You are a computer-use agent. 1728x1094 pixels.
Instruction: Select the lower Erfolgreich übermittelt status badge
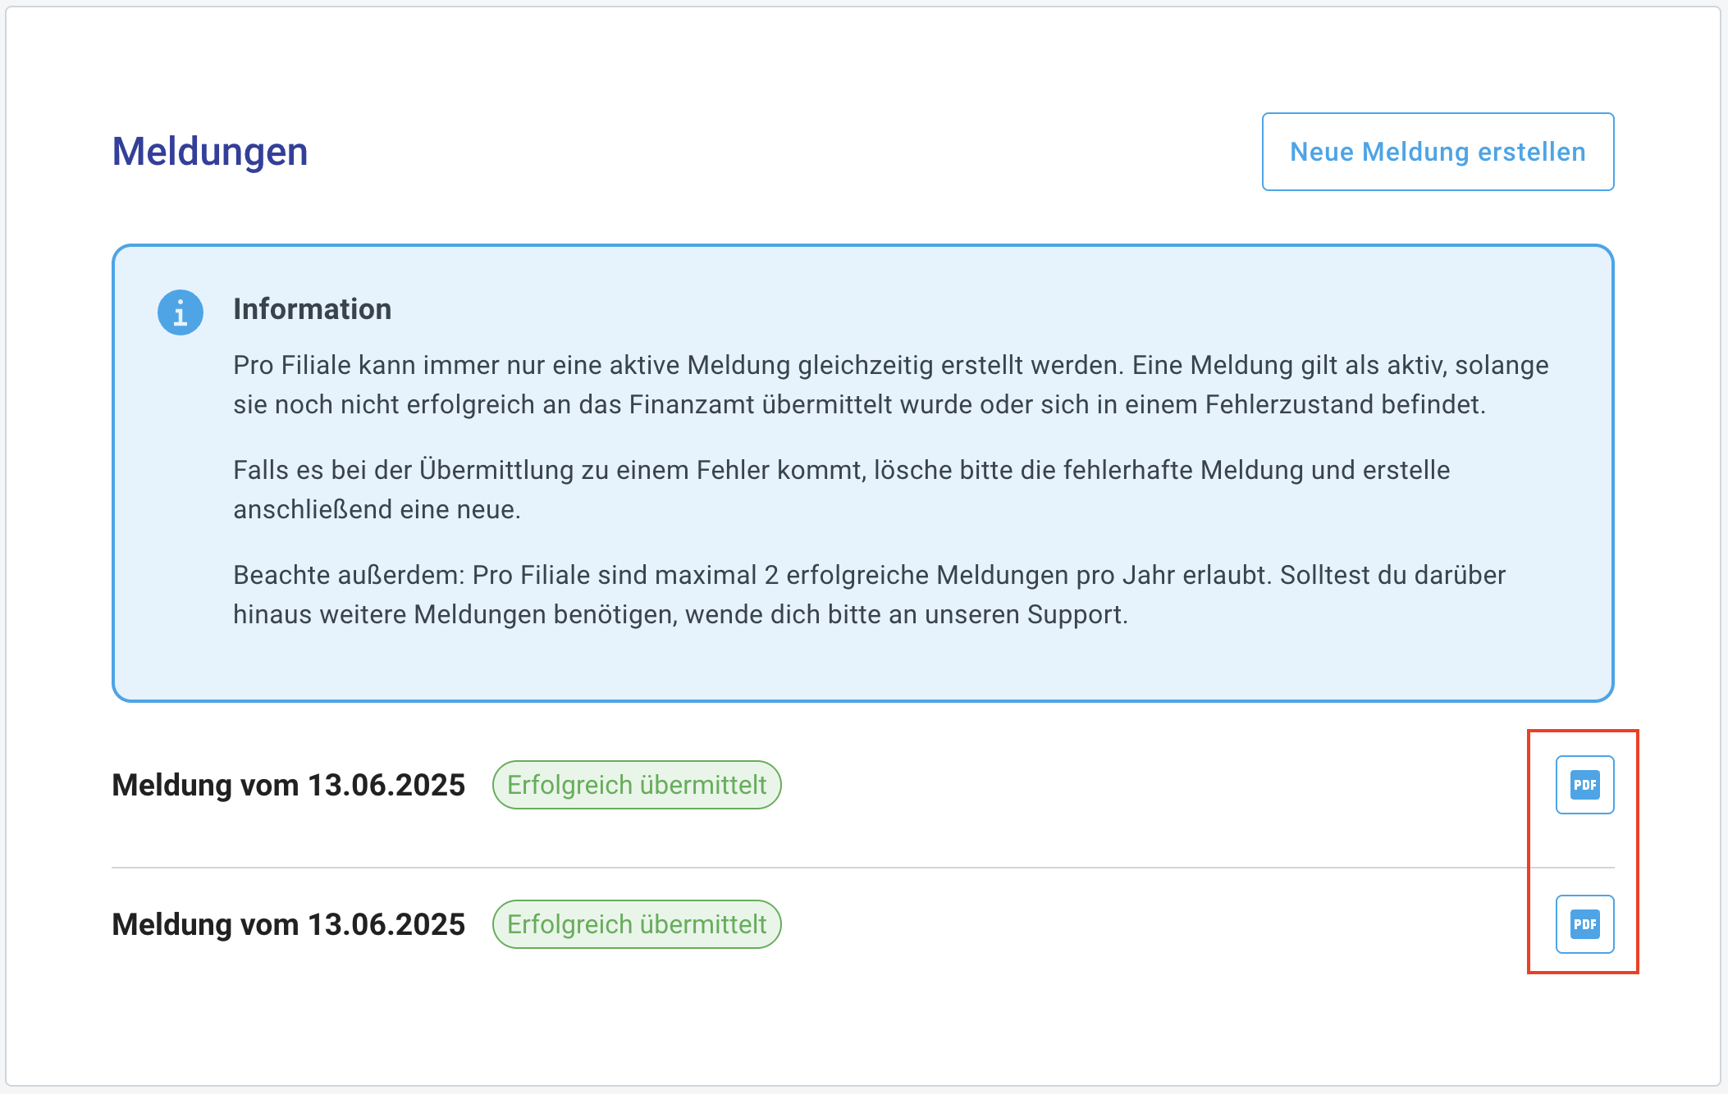(637, 924)
